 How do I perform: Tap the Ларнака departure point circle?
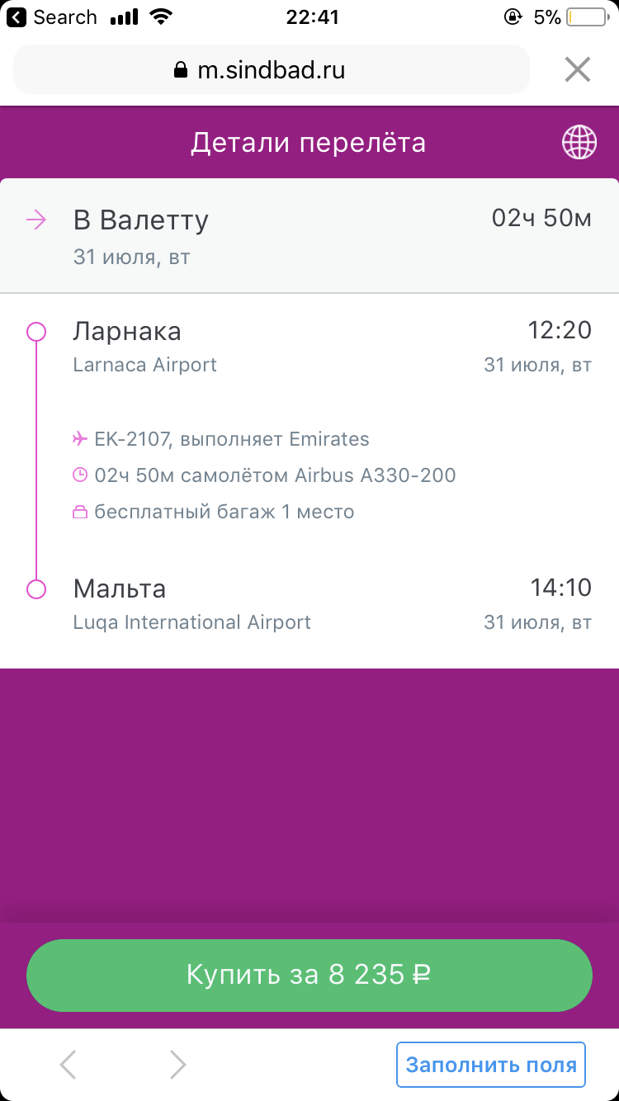(36, 332)
